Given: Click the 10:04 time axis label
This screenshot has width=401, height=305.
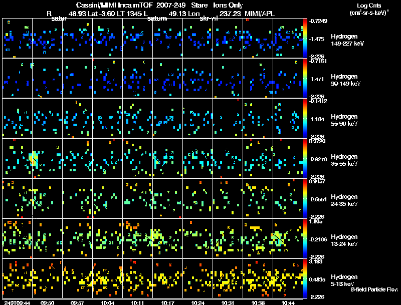Looking at the screenshot, I should coord(107,303).
